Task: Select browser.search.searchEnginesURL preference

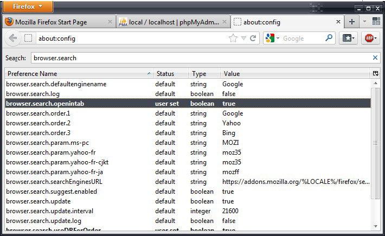Action: pyautogui.click(x=188, y=182)
